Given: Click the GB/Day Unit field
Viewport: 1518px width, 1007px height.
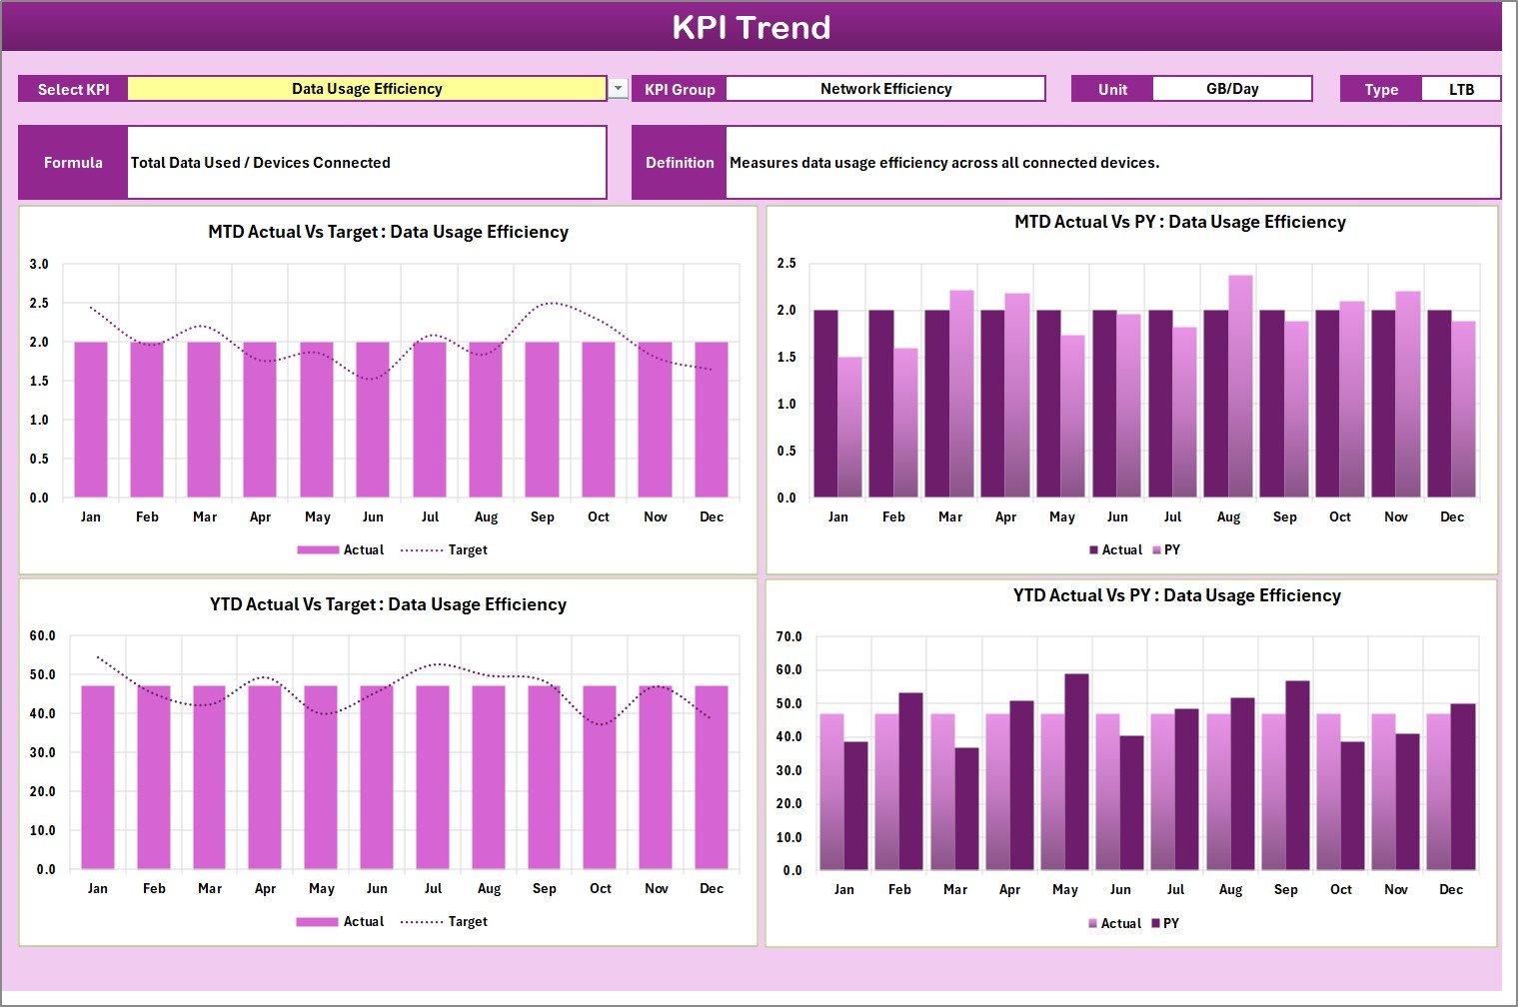Looking at the screenshot, I should (x=1232, y=88).
